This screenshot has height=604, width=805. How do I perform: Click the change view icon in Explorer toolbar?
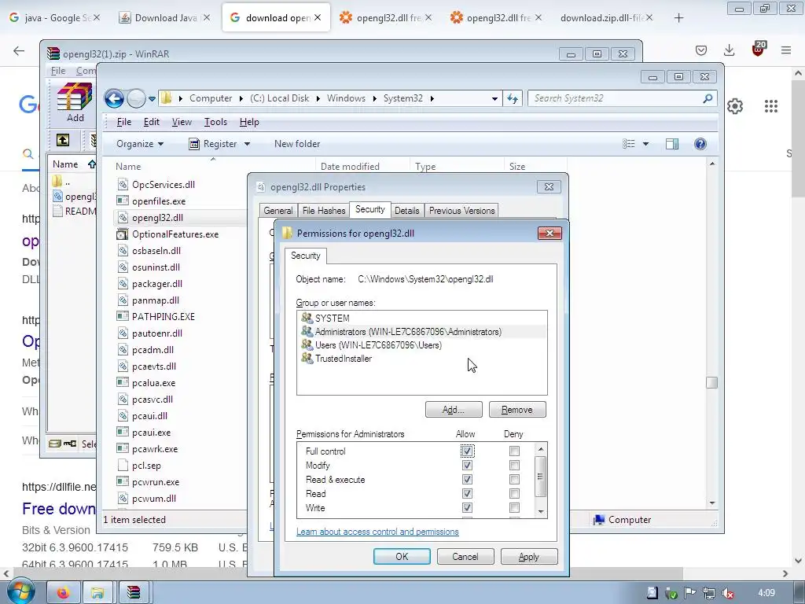(x=629, y=144)
